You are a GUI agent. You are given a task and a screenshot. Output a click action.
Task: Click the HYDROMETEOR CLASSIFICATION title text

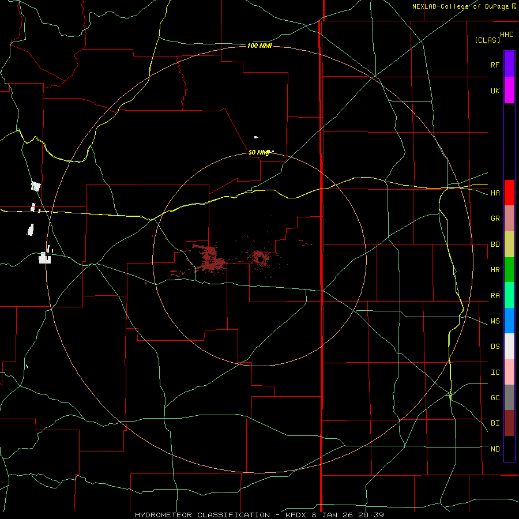202,515
